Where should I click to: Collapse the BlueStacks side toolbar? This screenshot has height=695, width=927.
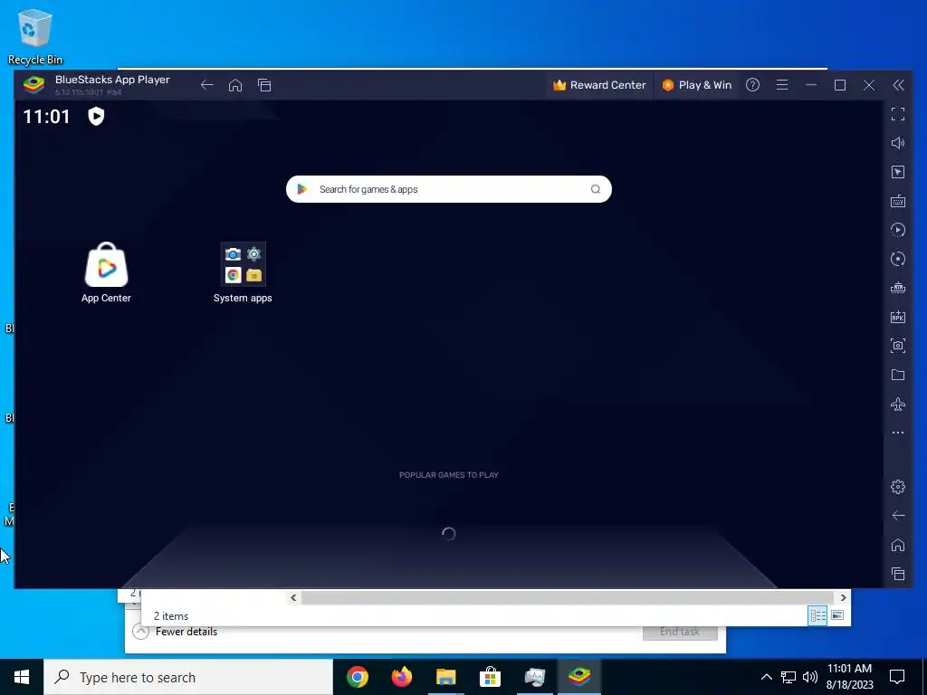coord(898,85)
